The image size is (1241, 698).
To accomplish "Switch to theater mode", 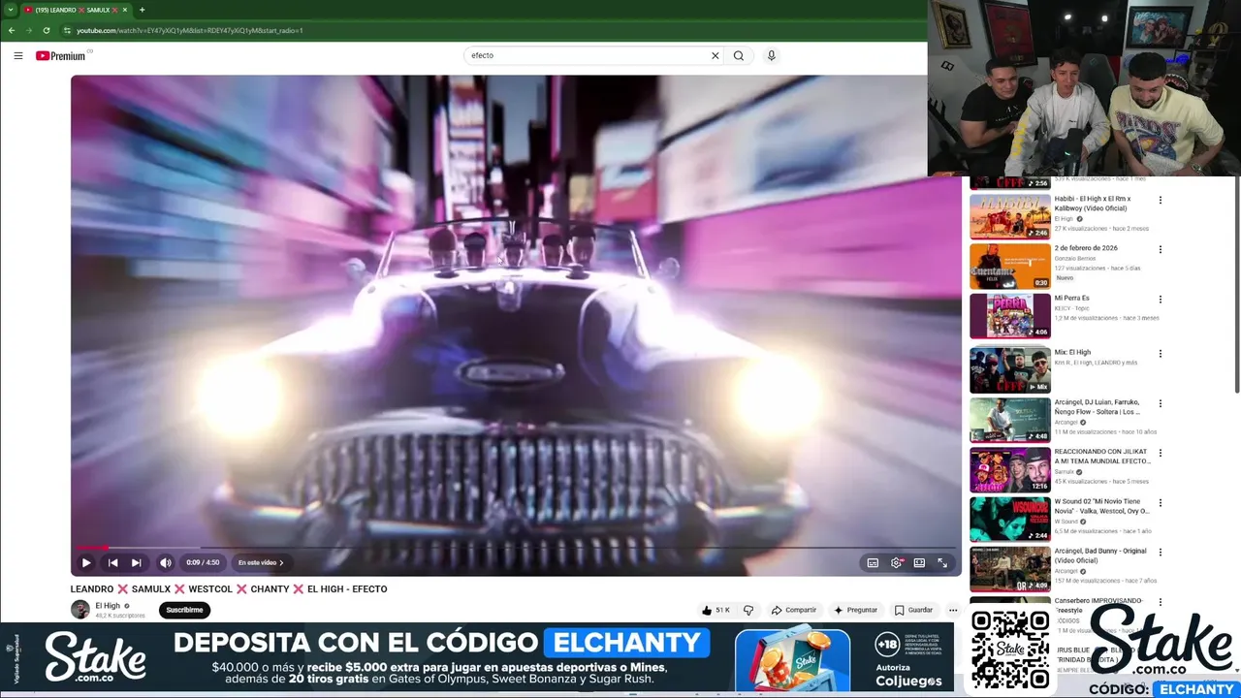I will pos(919,562).
